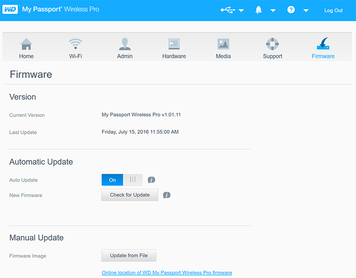Screen dimensions: 356x278
Task: Expand the USB dropdown arrow
Action: [x=241, y=10]
